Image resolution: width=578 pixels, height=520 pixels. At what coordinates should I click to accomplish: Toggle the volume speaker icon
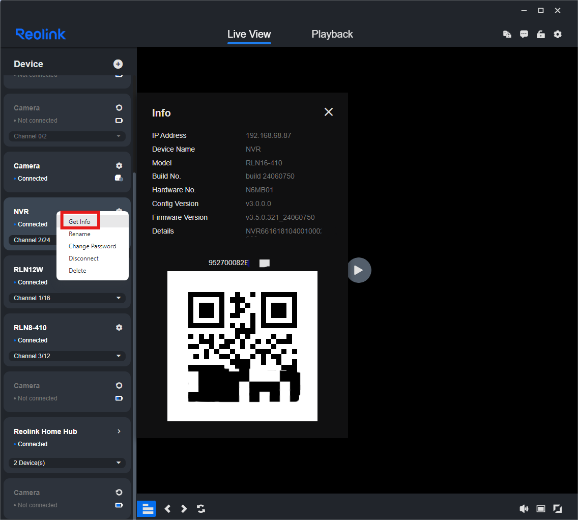pyautogui.click(x=524, y=509)
